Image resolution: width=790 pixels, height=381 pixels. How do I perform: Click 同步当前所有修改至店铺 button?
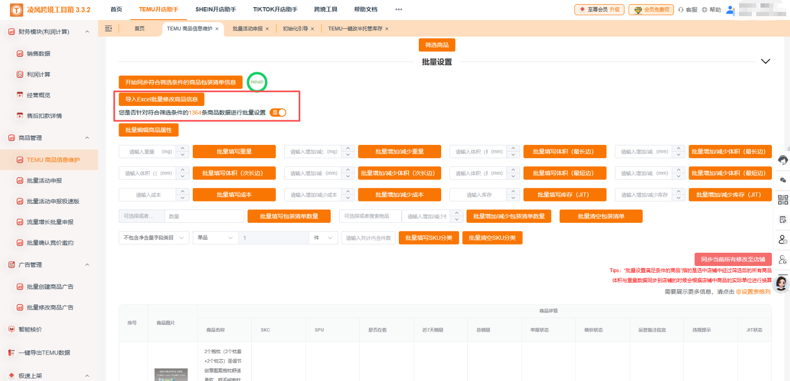point(733,259)
